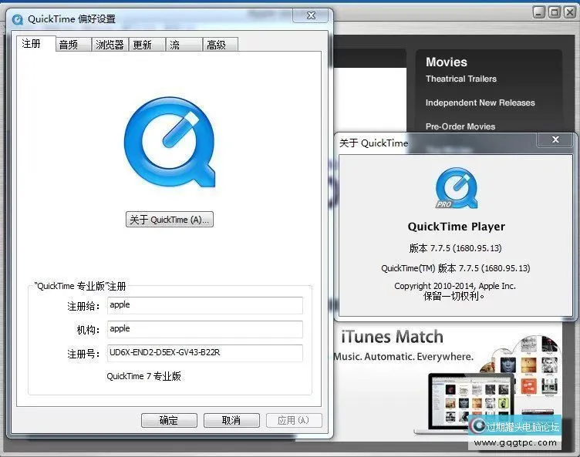Screen dimensions: 580x457
Task: Cancel changes with the 取消 button
Action: (x=231, y=420)
